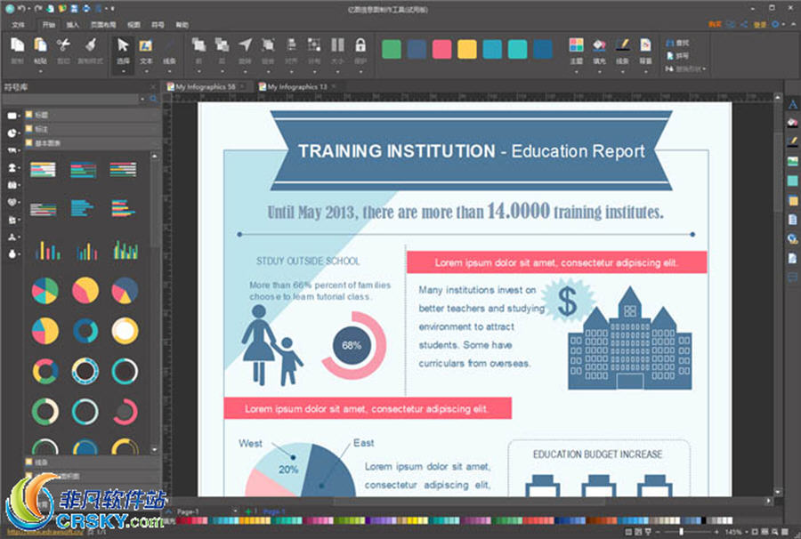The width and height of the screenshot is (801, 539).
Task: Switch to the View ribbon tab
Action: [133, 25]
